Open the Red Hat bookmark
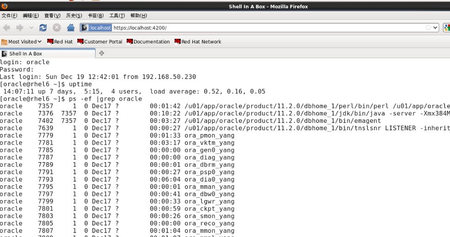The image size is (450, 237). pyautogui.click(x=60, y=42)
